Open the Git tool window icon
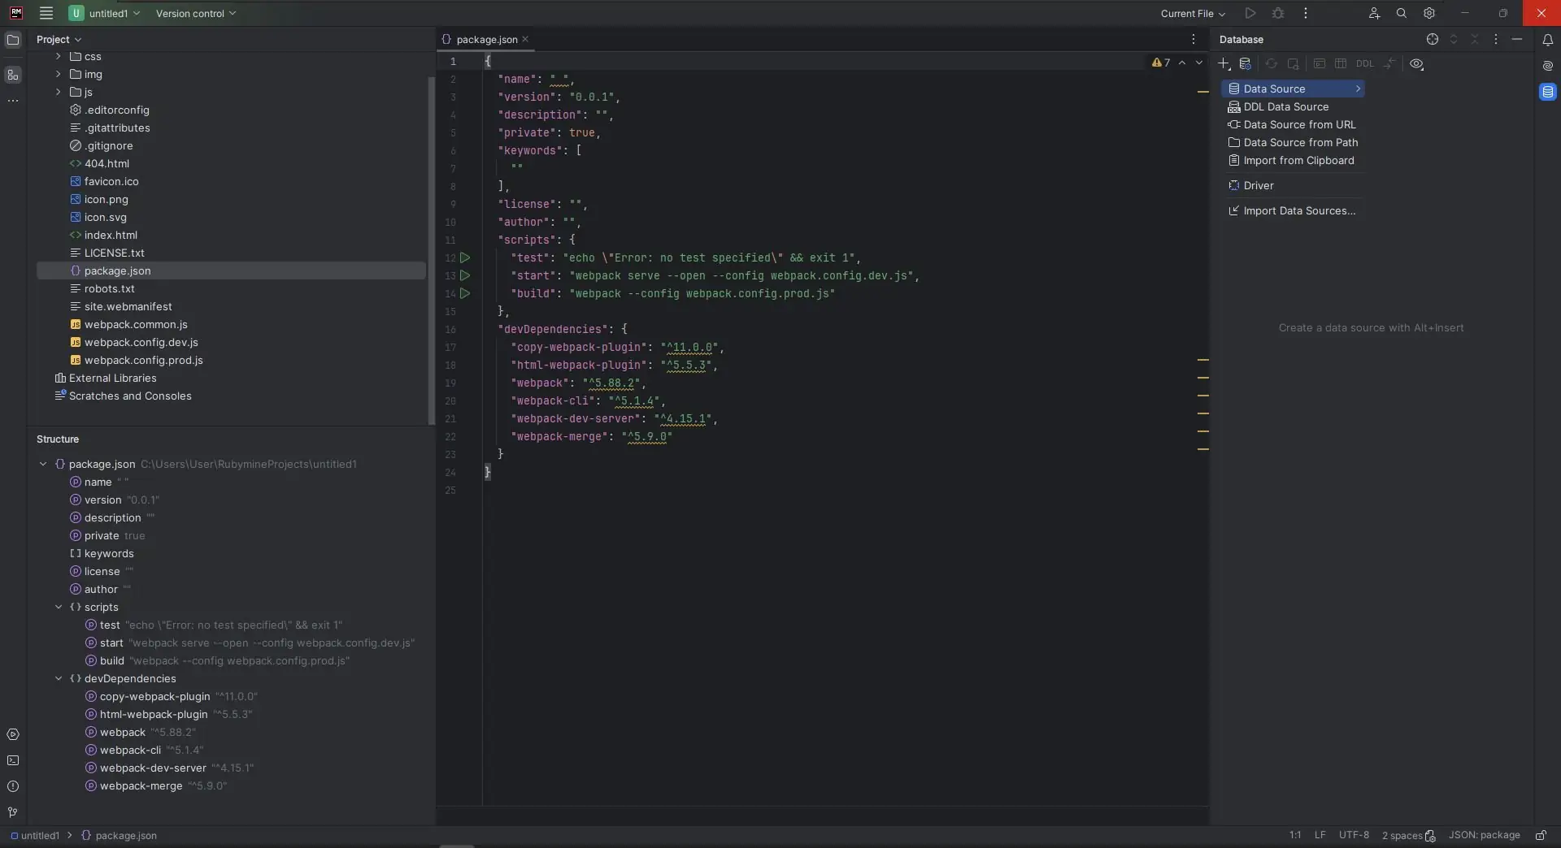 click(x=13, y=812)
